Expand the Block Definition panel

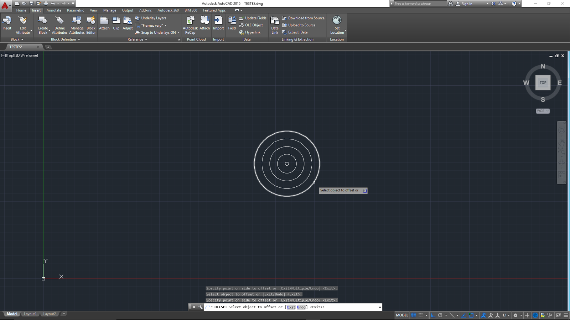pos(79,39)
